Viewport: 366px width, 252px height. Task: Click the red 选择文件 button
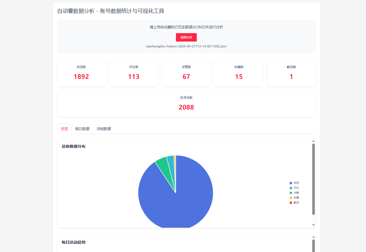186,37
